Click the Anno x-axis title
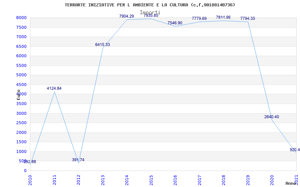300x187 pixels. [291, 183]
